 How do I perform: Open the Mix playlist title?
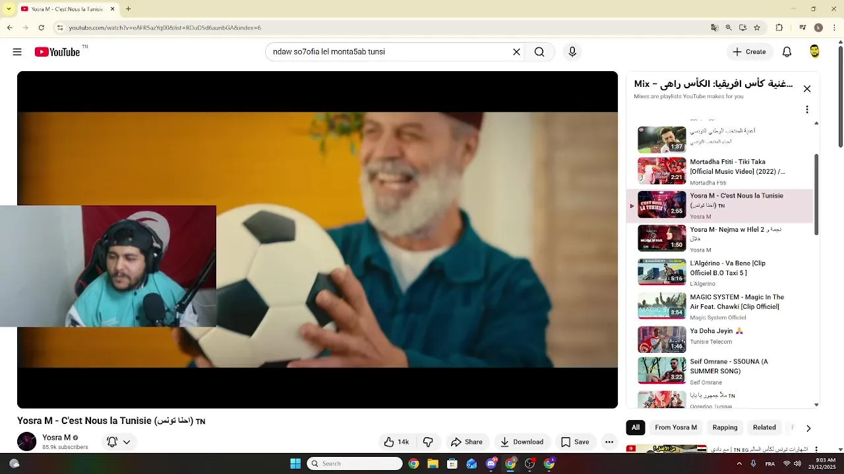coord(713,84)
